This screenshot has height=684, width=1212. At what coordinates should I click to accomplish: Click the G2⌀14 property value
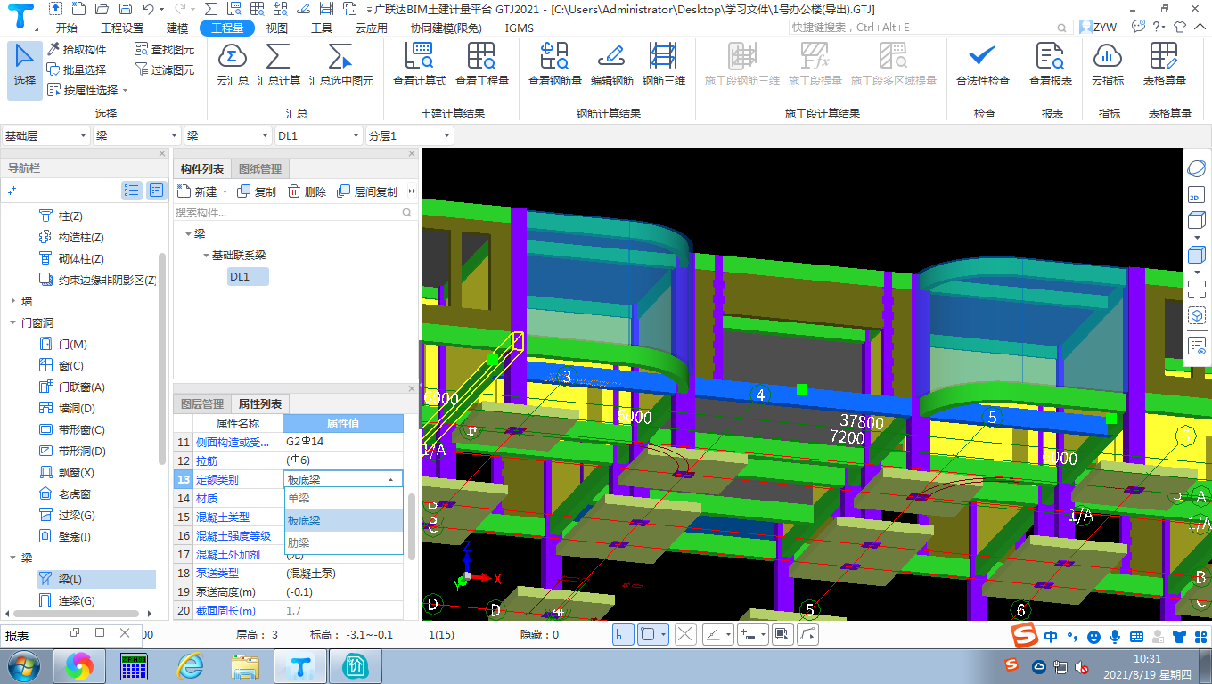point(343,442)
